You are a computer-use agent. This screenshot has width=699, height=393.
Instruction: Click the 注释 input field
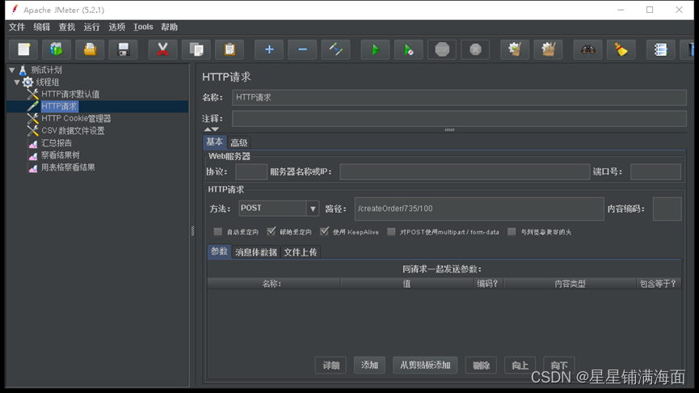pyautogui.click(x=459, y=119)
